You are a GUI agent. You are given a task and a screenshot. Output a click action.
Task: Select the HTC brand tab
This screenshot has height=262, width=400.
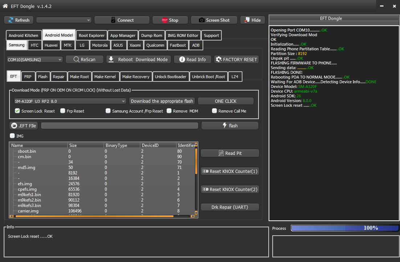click(x=34, y=45)
